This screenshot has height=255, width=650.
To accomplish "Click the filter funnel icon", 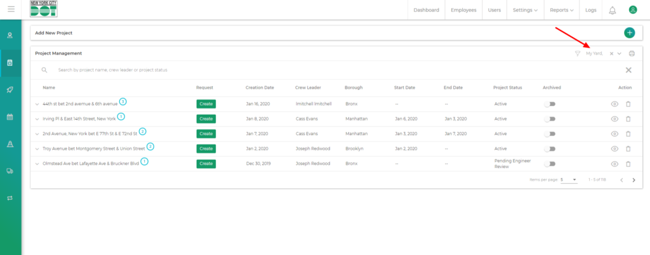I will click(577, 54).
